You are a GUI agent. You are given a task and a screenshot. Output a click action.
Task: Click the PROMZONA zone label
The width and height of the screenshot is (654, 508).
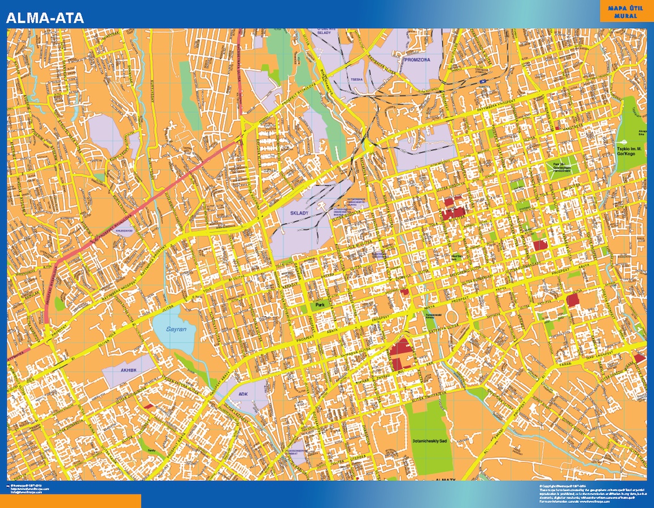click(416, 60)
